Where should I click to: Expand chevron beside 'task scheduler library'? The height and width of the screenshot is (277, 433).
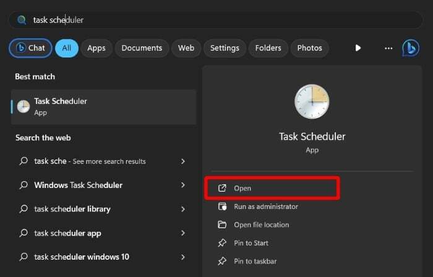coord(183,209)
